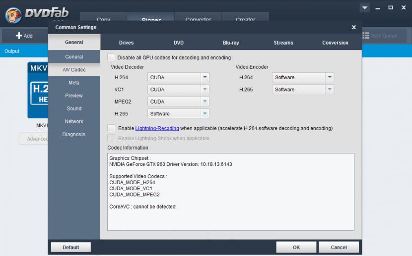412x256 pixels.
Task: Click CUDA_MODE_VC1 codec line
Action: pos(131,188)
